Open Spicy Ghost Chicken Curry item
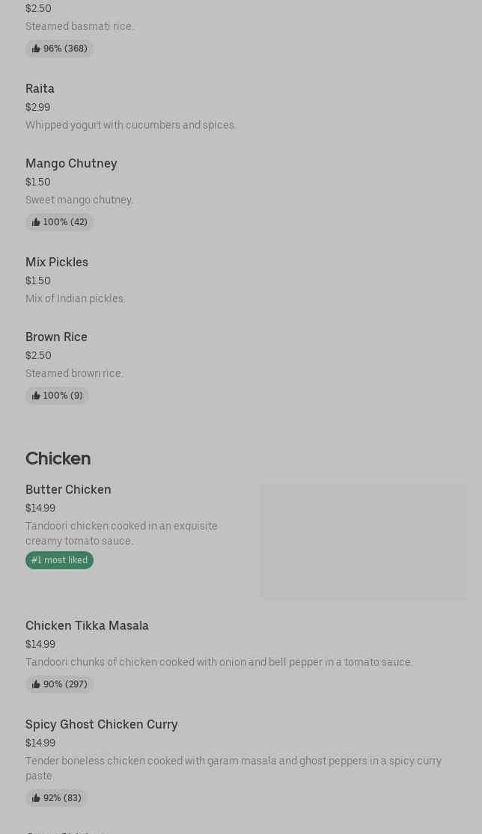 click(101, 725)
